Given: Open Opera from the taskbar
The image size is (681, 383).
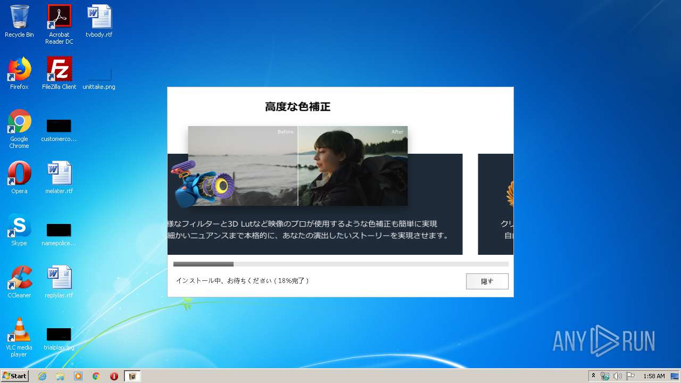Looking at the screenshot, I should (x=114, y=376).
